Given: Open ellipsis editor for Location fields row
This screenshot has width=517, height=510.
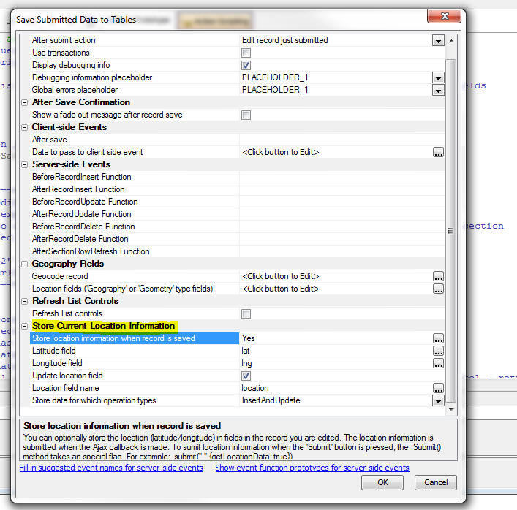Looking at the screenshot, I should click(438, 289).
